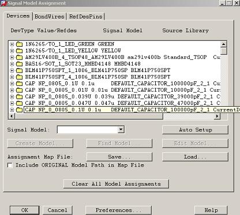Select the CAP NP_0805_0.1U row text
Screen dimensions: 240x215
point(122,84)
